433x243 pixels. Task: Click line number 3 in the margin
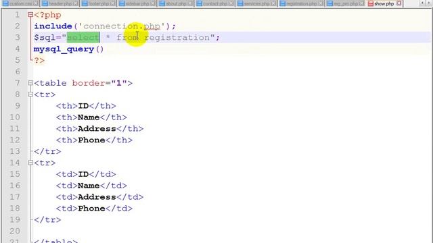[17, 38]
